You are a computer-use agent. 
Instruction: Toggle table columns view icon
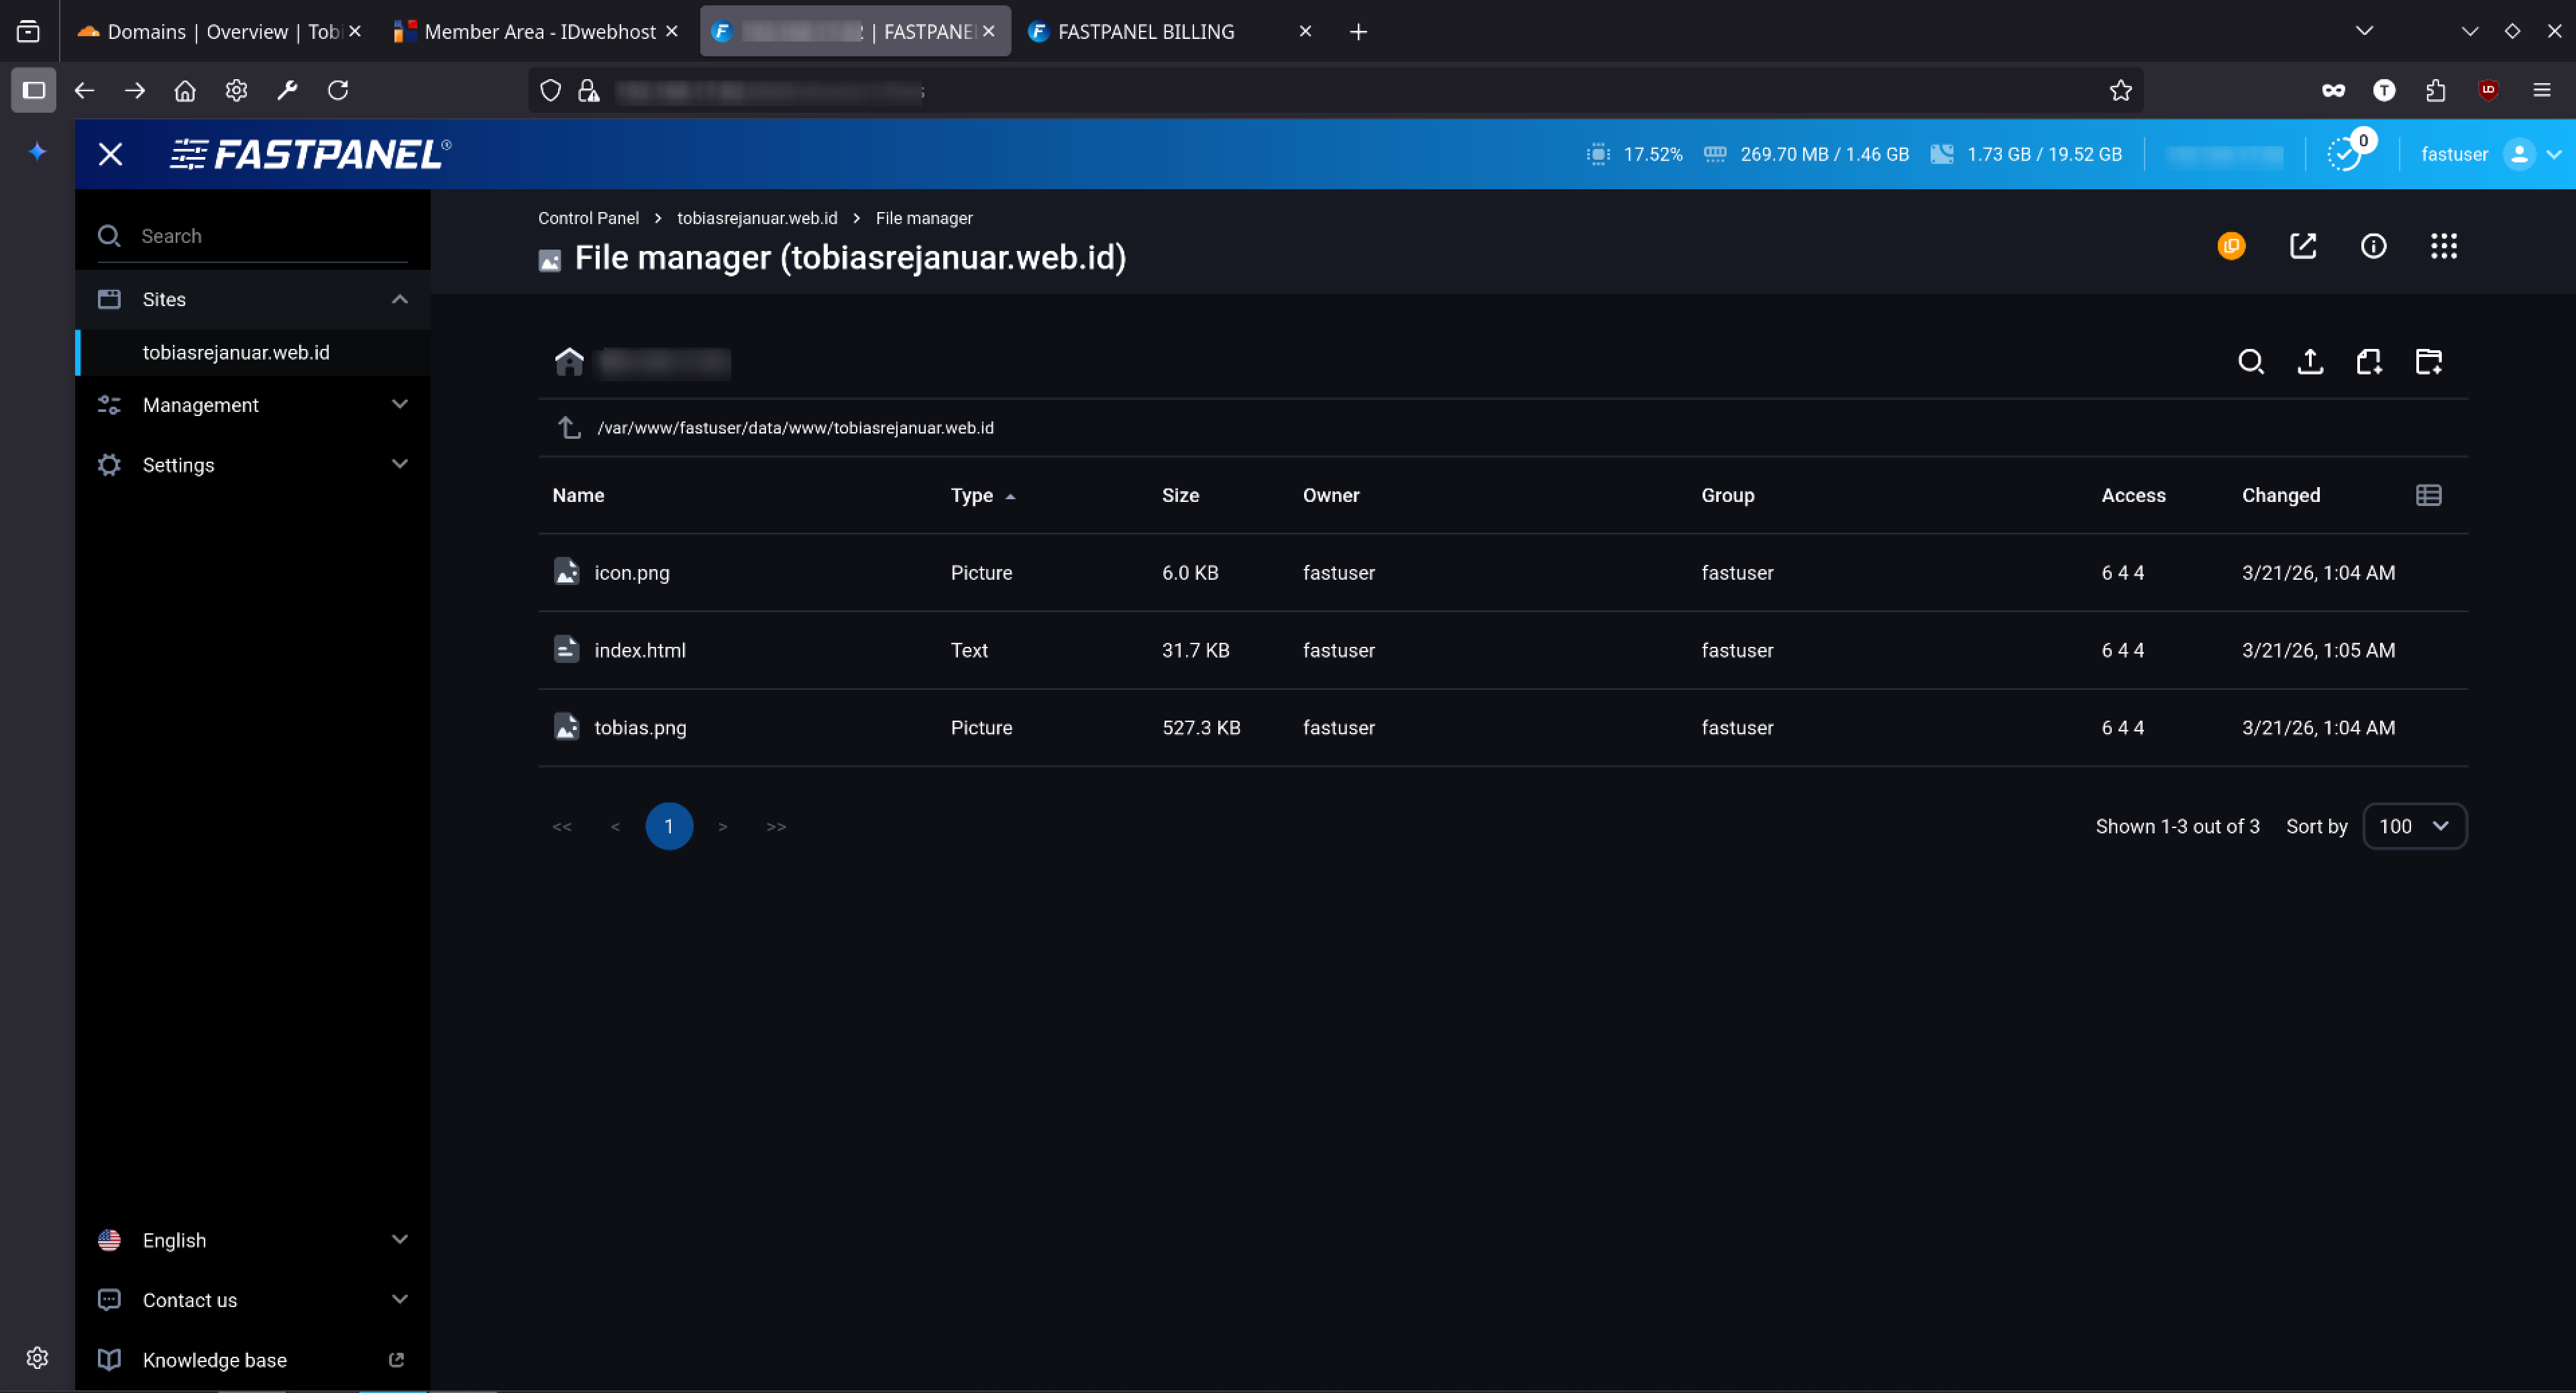pyautogui.click(x=2429, y=495)
